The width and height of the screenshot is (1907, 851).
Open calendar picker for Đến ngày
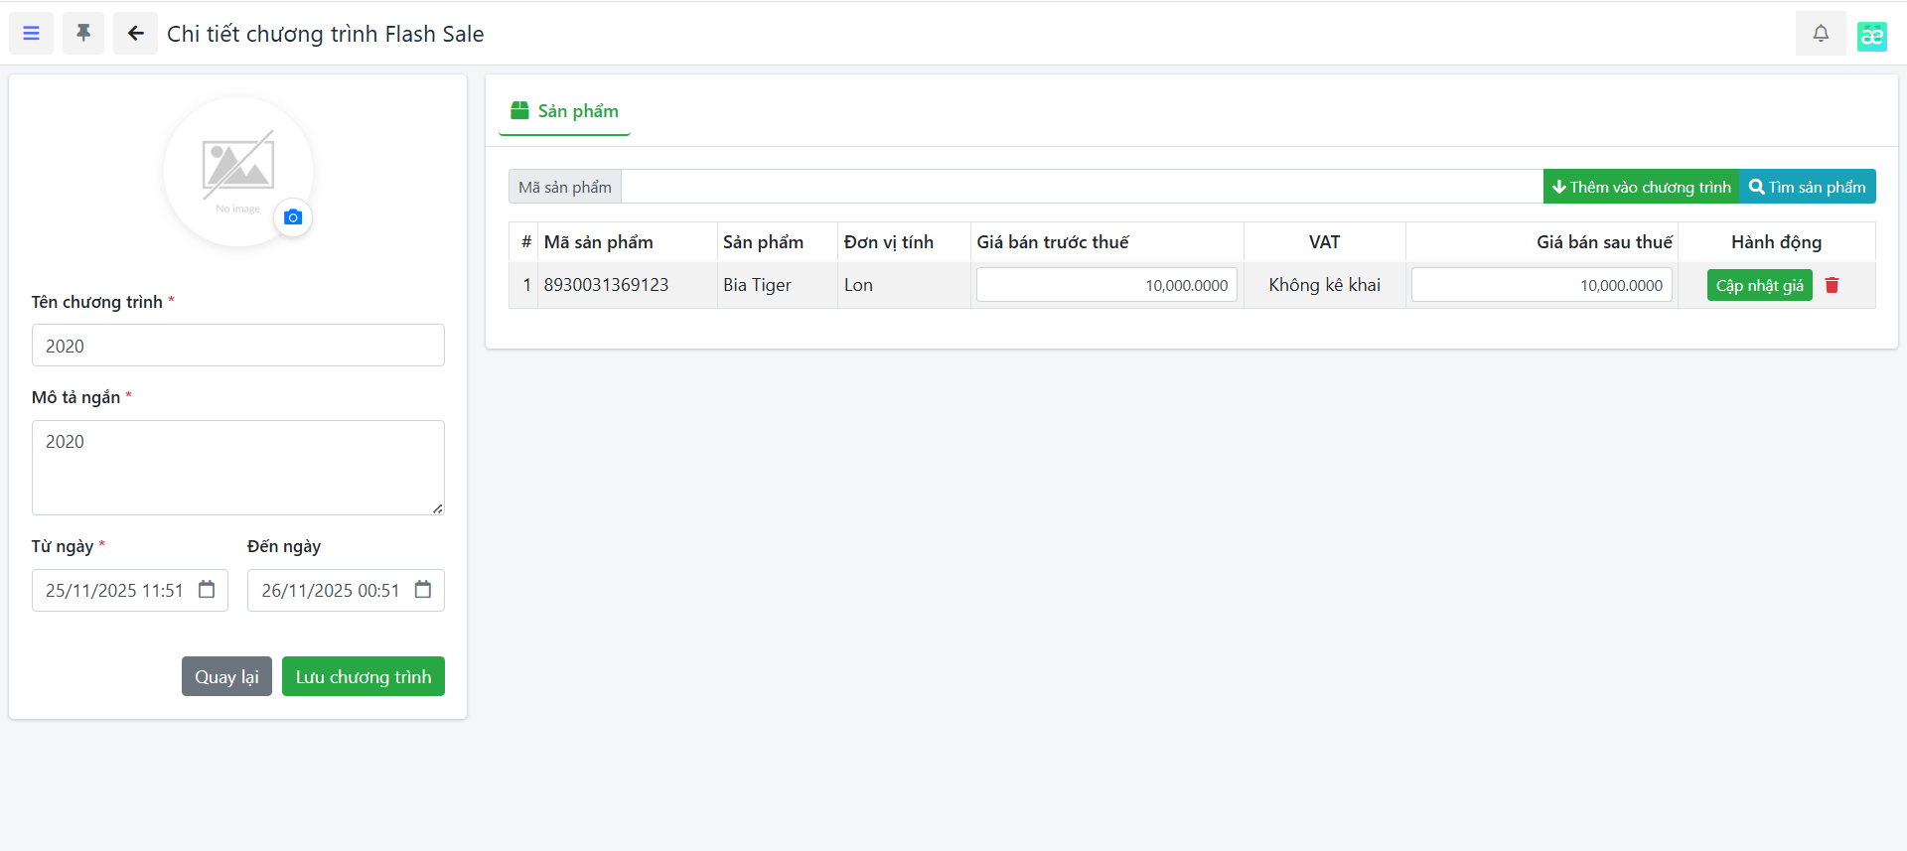coord(423,590)
